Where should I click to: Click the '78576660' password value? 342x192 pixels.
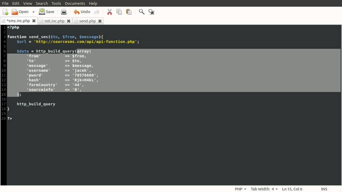click(x=84, y=75)
